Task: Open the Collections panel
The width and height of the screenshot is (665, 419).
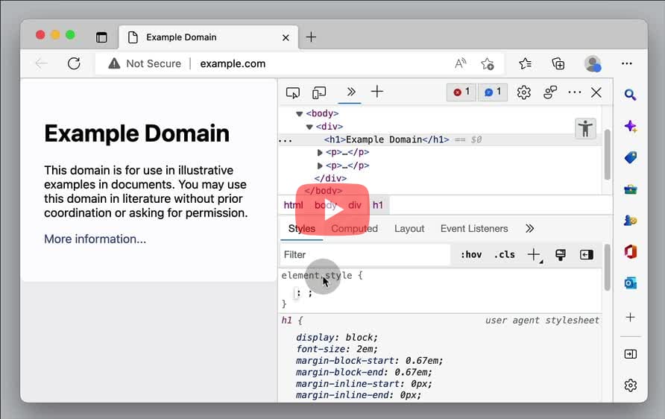Action: [558, 63]
